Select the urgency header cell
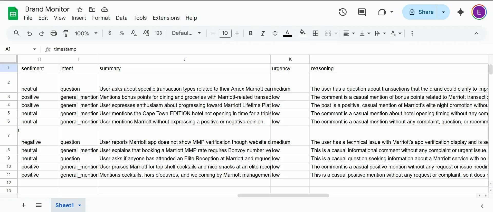The width and height of the screenshot is (493, 212). tap(290, 68)
